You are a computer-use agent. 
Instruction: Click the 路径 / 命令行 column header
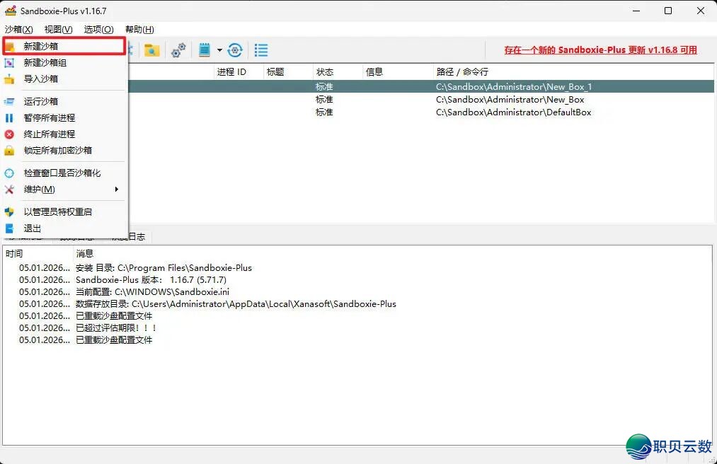(x=462, y=72)
